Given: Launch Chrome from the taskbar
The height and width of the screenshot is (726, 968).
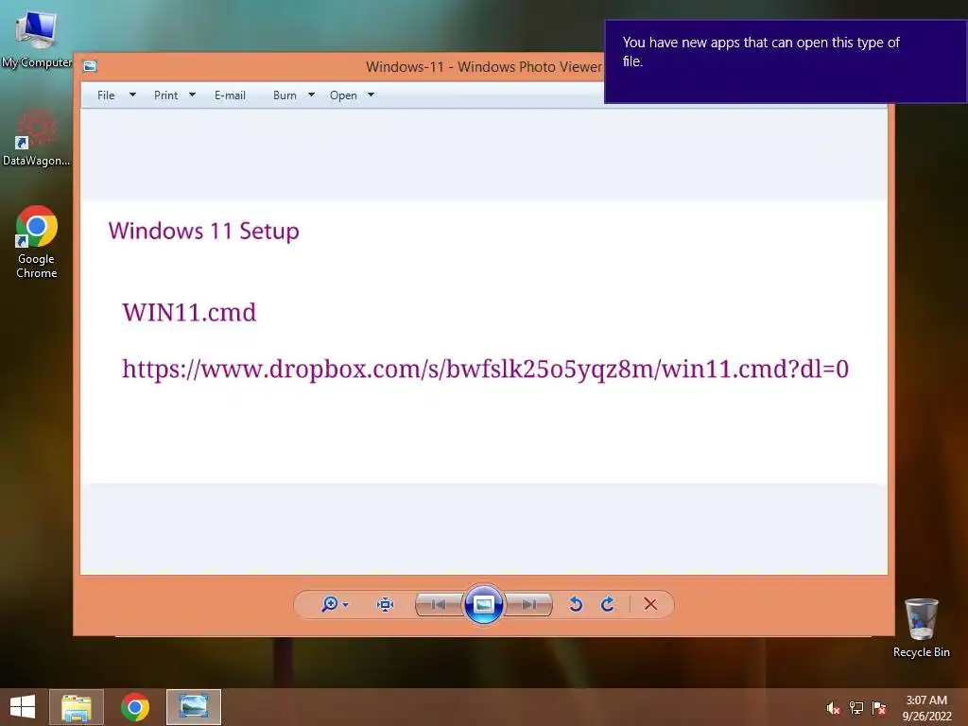Looking at the screenshot, I should (x=135, y=707).
